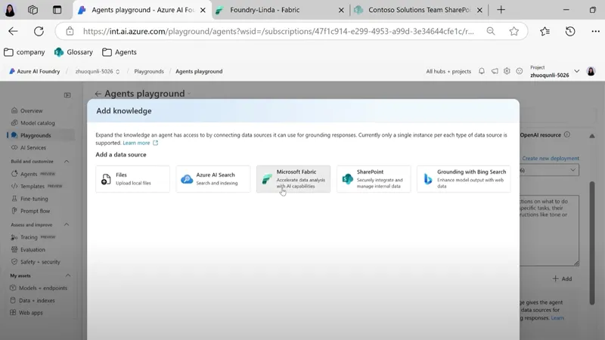Viewport: 605px width, 340px height.
Task: Open Templates in the sidebar
Action: click(37, 186)
